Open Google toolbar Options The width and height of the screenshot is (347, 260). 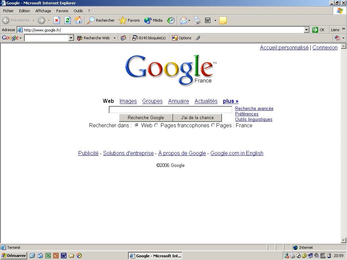pos(182,38)
